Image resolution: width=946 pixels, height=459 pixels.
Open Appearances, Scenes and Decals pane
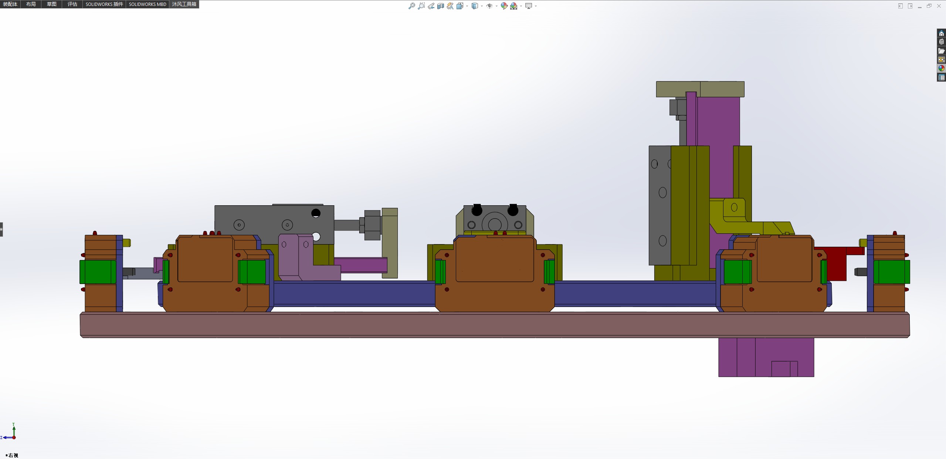941,68
